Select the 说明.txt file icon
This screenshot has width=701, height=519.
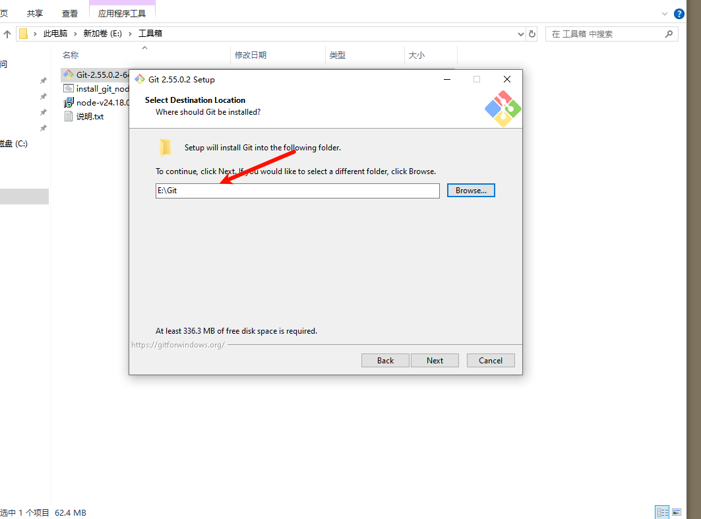[69, 116]
